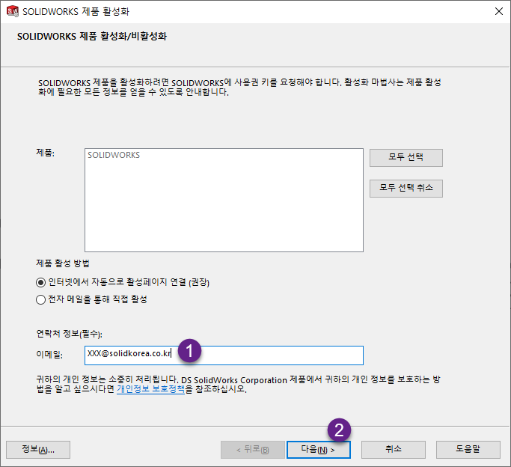511x467 pixels.
Task: Click the 정보(A)... button
Action: tap(38, 450)
